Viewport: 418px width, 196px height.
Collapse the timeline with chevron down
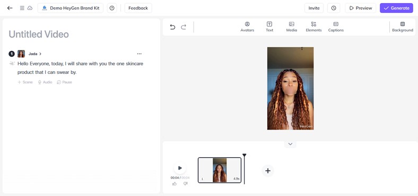[x=290, y=144]
